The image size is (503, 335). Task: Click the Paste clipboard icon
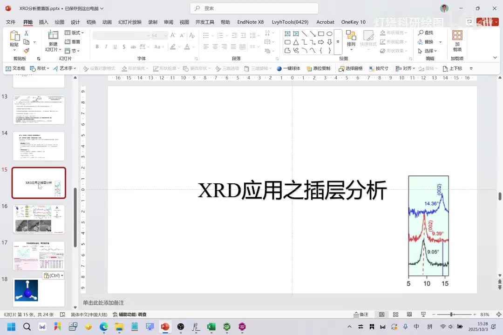pyautogui.click(x=14, y=36)
